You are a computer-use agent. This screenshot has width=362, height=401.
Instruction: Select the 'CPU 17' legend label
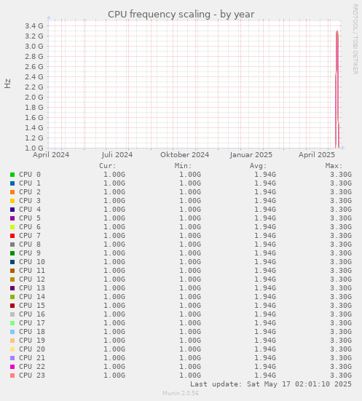(x=32, y=323)
